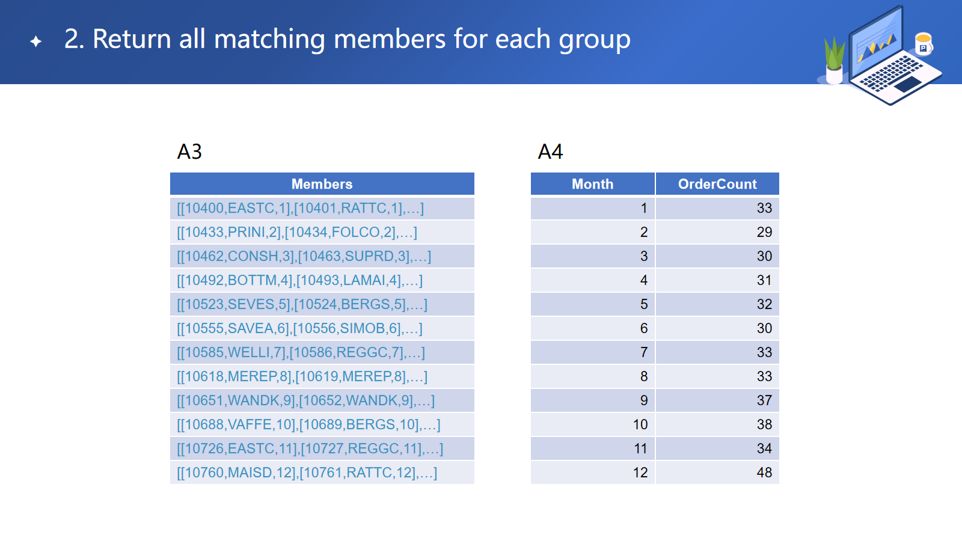Click the Month cell showing 10
The width and height of the screenshot is (962, 541).
coord(640,425)
